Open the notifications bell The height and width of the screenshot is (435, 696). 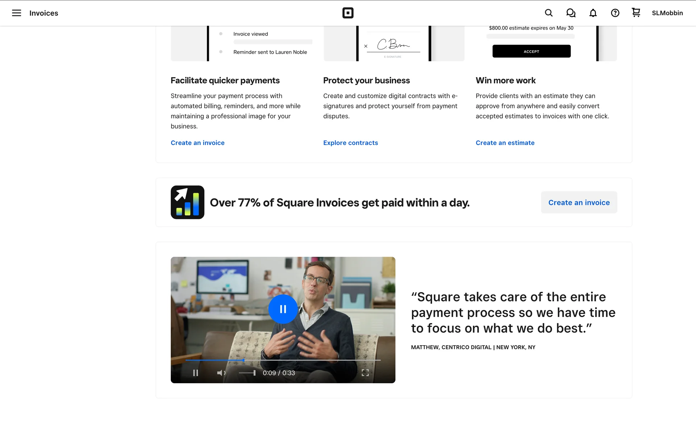point(593,13)
